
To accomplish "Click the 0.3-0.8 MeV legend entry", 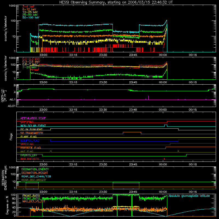I will (x=31, y=62).
